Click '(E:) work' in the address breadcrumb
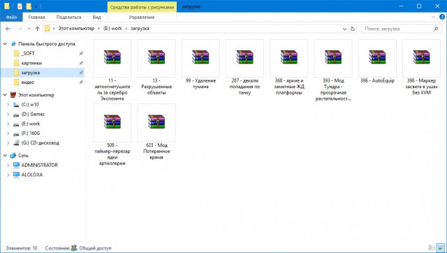 (112, 29)
